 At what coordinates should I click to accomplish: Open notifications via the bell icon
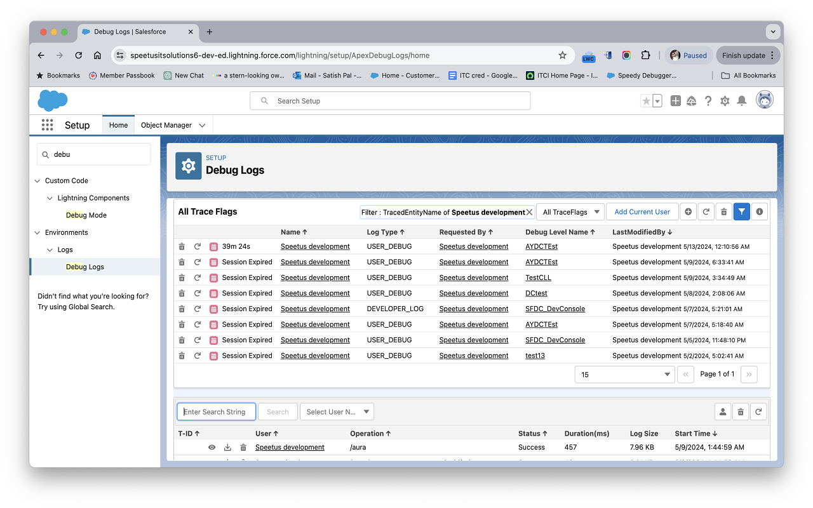point(741,100)
